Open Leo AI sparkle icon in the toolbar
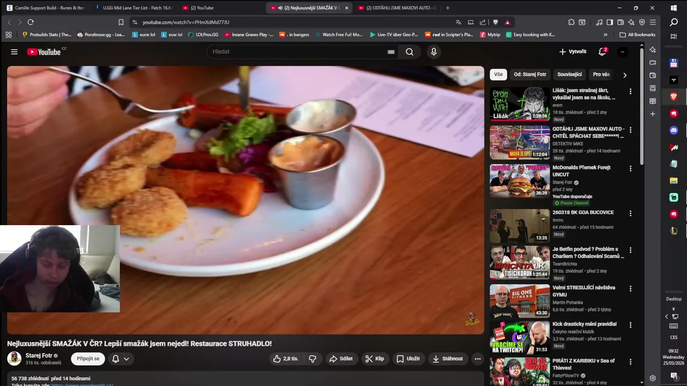The width and height of the screenshot is (687, 386). coord(631,22)
